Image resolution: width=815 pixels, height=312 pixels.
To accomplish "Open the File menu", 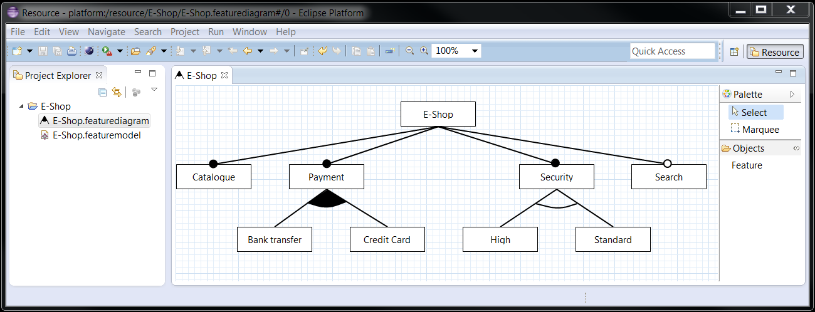I will tap(18, 32).
